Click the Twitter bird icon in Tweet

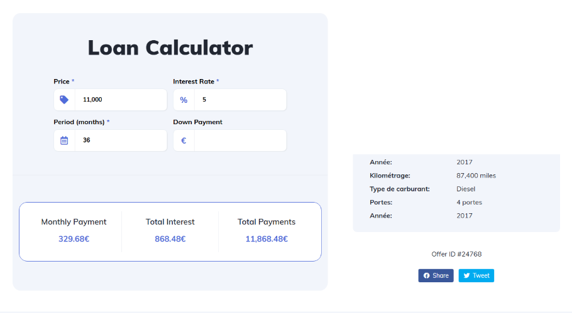click(x=466, y=276)
